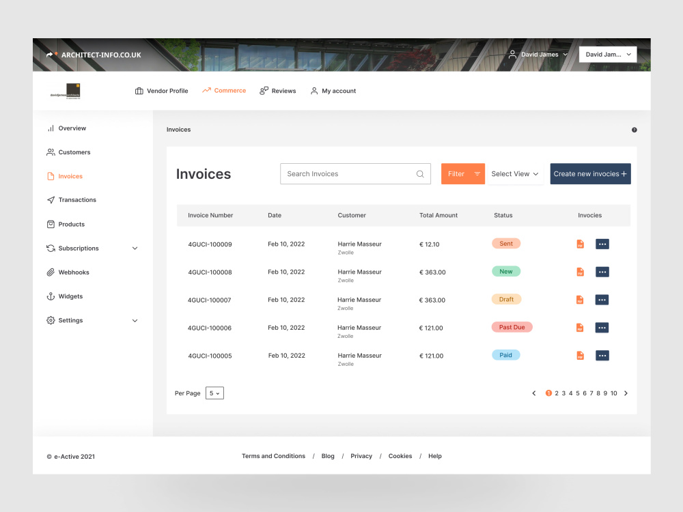
Task: Click the help question mark icon
Action: click(x=635, y=130)
